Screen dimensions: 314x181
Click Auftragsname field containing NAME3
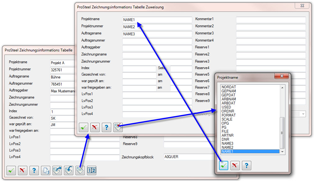click(x=157, y=34)
